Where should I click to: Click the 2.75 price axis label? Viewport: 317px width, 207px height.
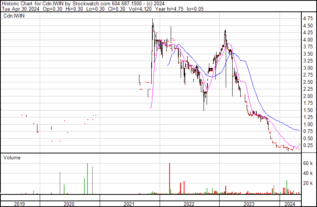pos(308,75)
